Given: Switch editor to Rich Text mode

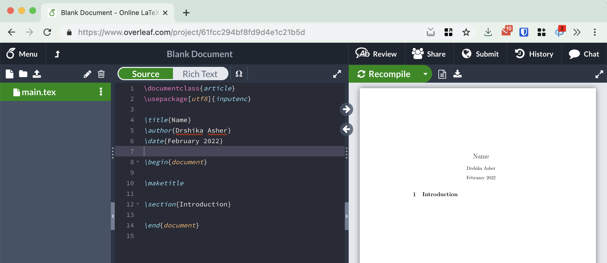Looking at the screenshot, I should point(200,74).
